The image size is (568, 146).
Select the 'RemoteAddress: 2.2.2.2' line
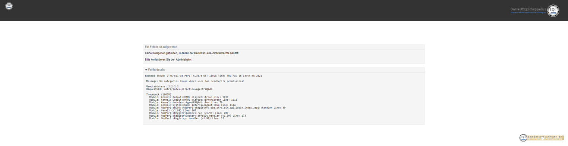point(163,87)
